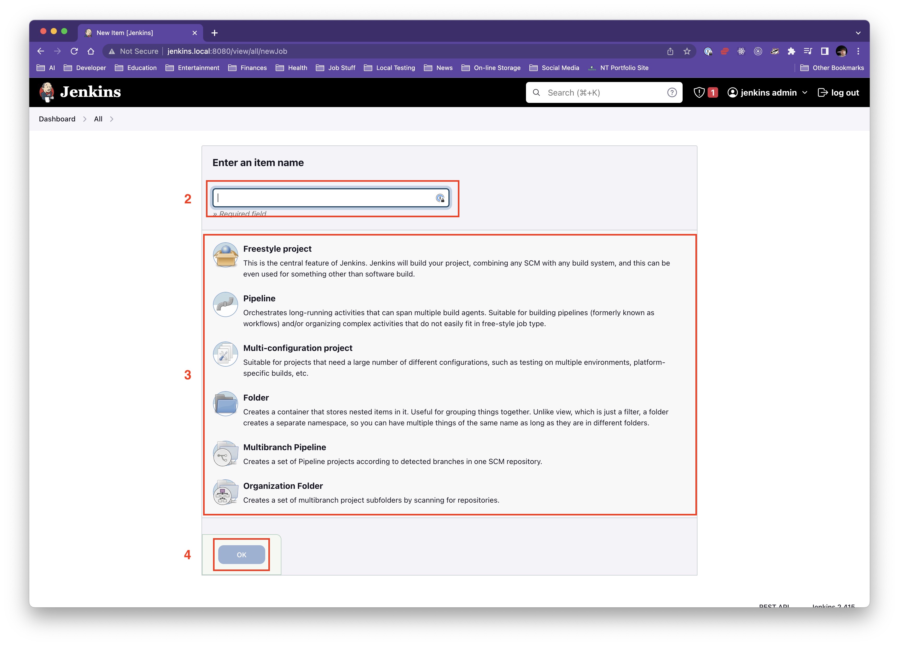The width and height of the screenshot is (899, 646).
Task: Select the Organization Folder icon
Action: [x=225, y=492]
